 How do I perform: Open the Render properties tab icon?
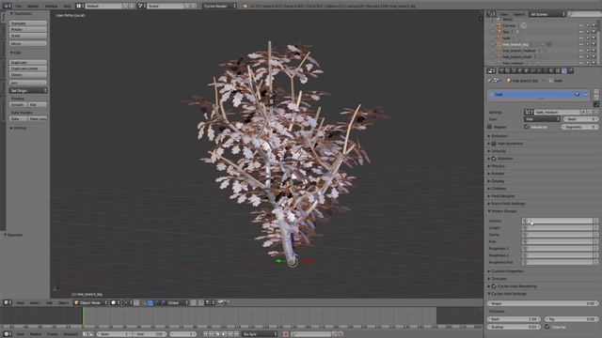click(x=501, y=71)
